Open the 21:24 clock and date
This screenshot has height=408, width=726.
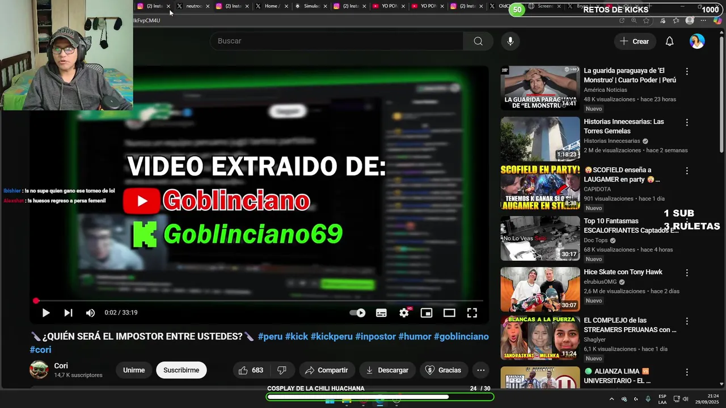(x=707, y=399)
